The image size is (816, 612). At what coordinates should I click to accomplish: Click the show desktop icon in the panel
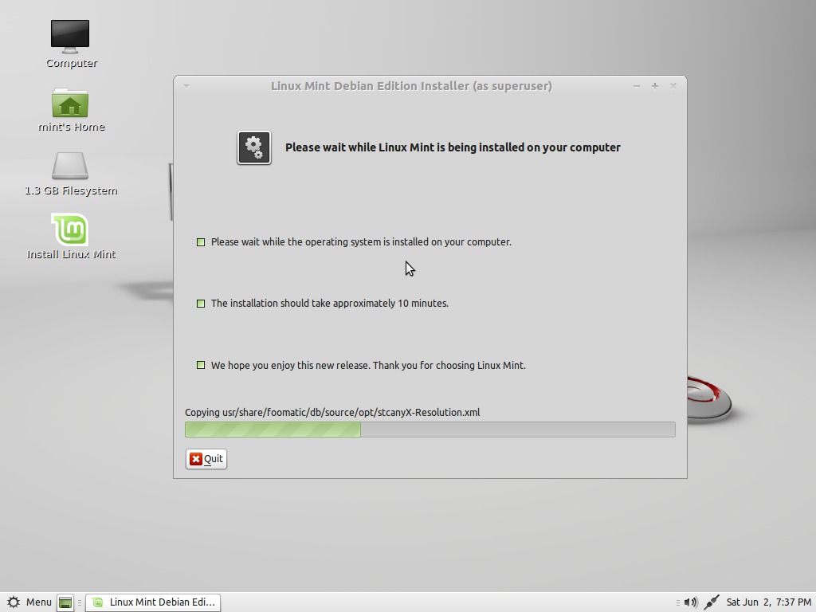65,602
